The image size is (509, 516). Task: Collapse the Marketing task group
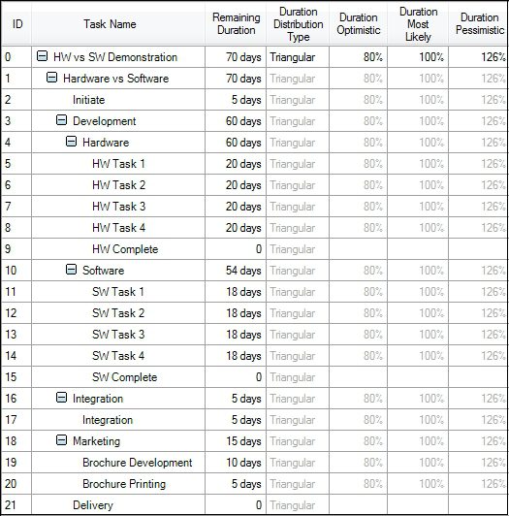61,440
